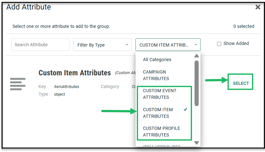265x152 pixels.
Task: Click the category dropdown caret arrow
Action: [195, 45]
